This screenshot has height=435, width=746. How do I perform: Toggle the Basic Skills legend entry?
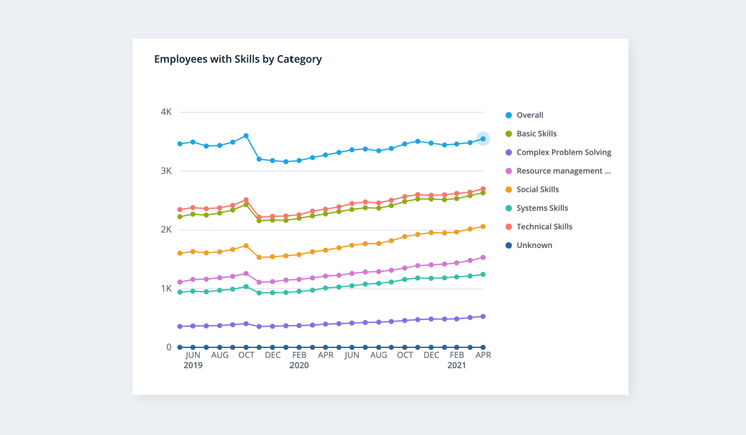point(531,134)
